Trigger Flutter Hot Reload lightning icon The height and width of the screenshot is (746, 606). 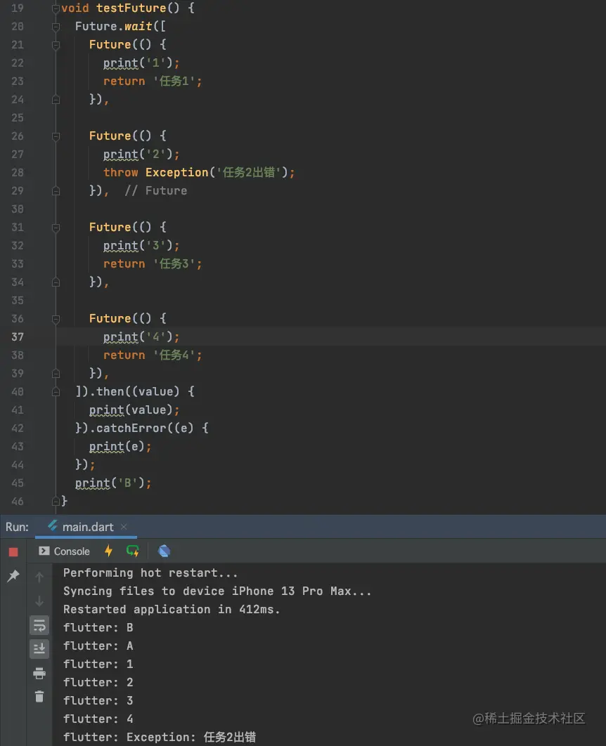point(108,551)
